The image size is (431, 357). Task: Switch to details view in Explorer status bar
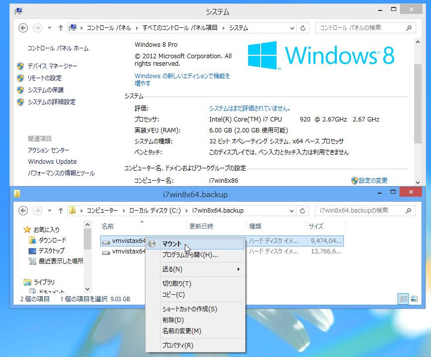(x=403, y=299)
